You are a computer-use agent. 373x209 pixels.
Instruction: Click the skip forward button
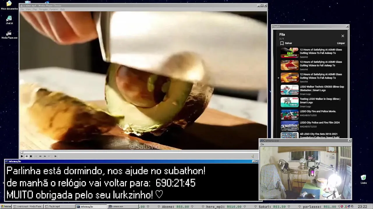coord(49,156)
